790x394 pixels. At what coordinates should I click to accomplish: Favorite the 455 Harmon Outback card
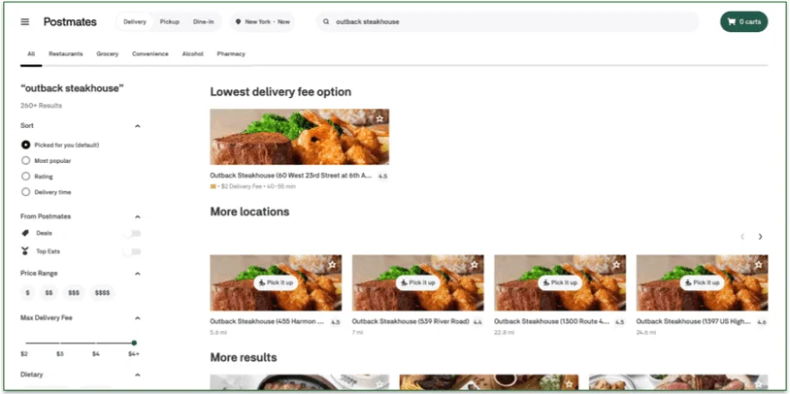pos(332,265)
